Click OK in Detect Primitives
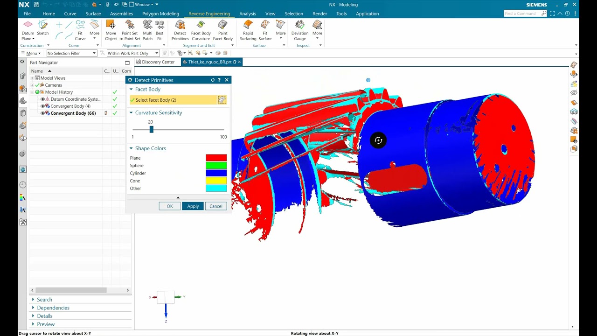 click(x=170, y=206)
